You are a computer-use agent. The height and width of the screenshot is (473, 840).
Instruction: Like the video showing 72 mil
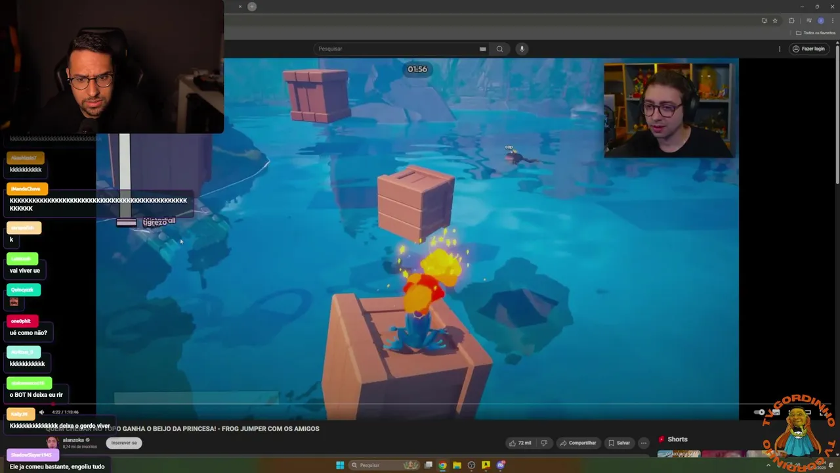[520, 443]
